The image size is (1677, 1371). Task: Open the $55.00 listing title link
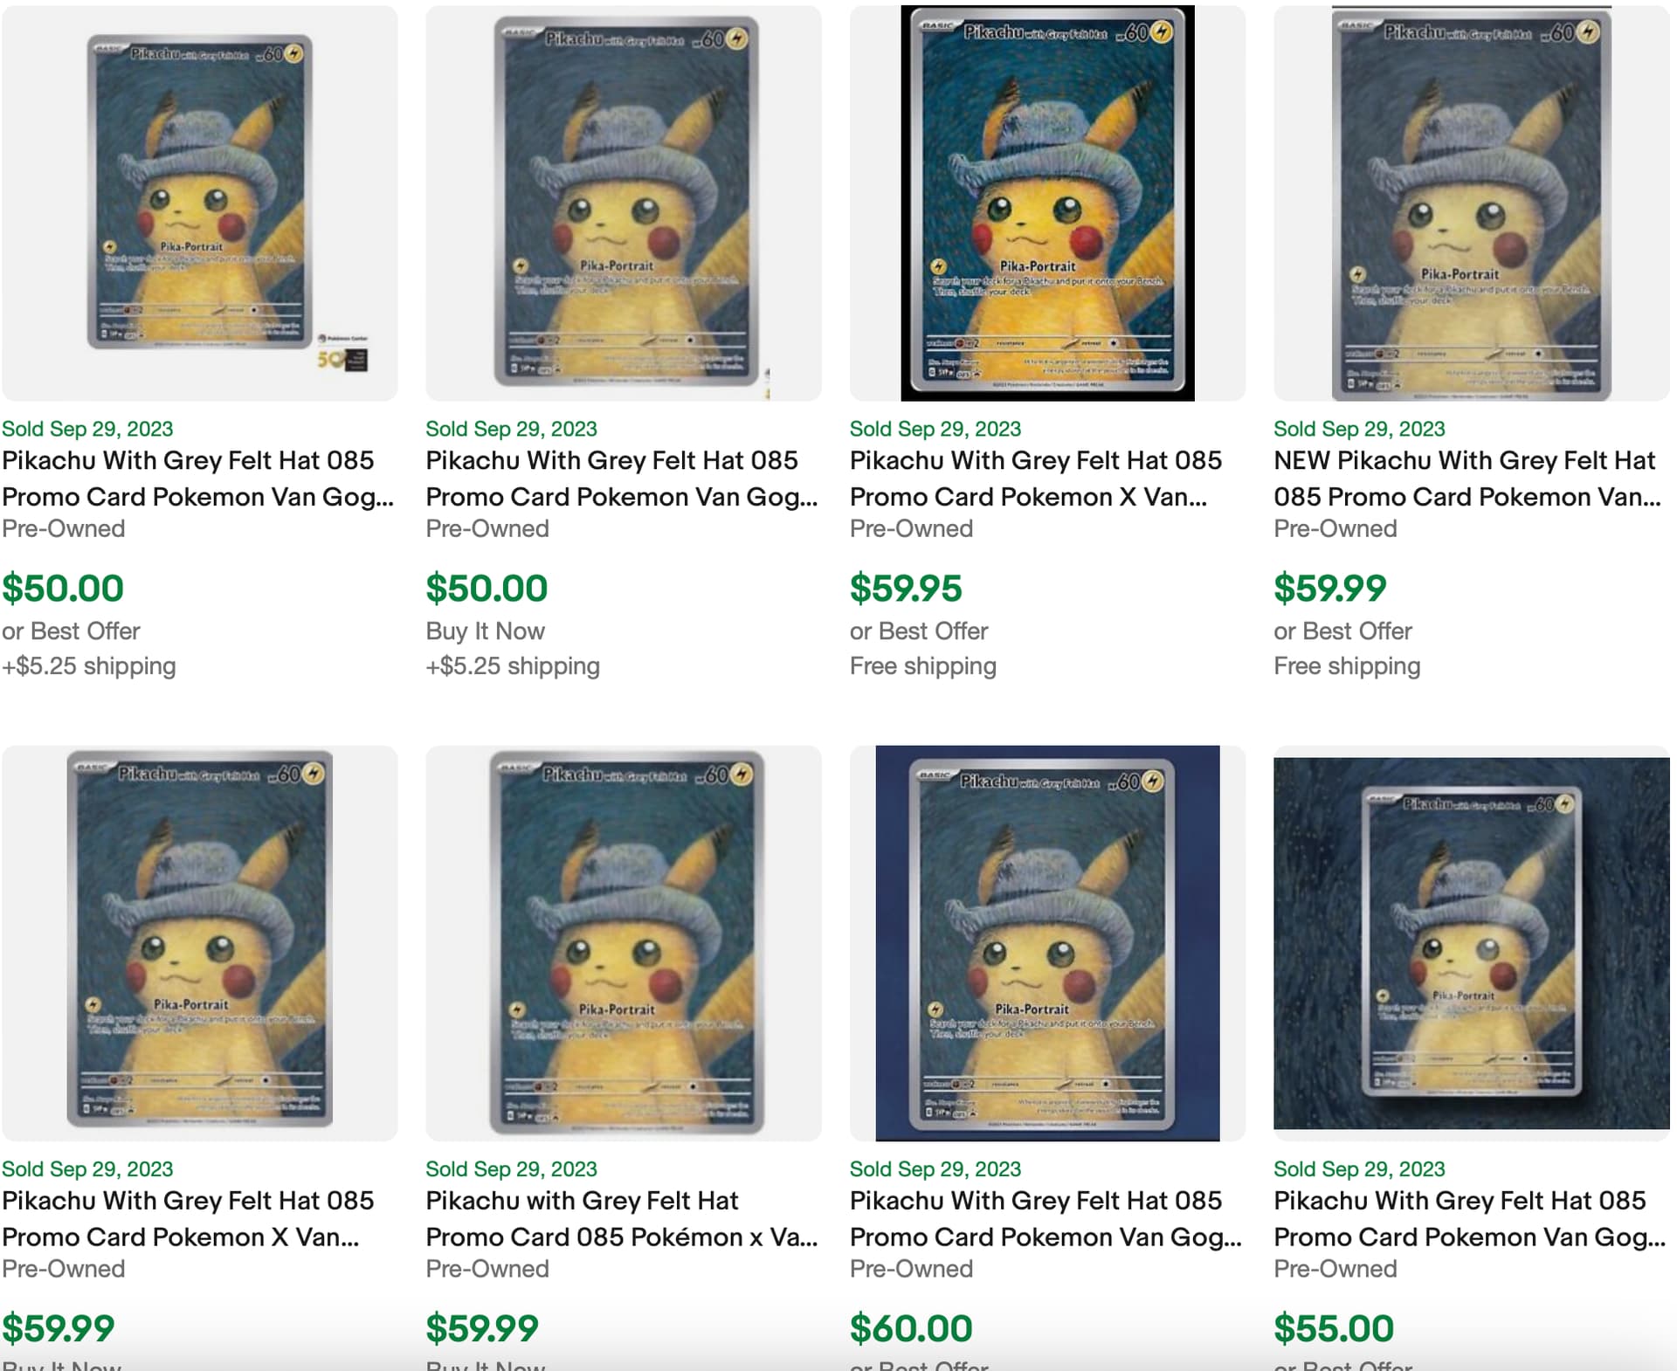coord(1470,1218)
